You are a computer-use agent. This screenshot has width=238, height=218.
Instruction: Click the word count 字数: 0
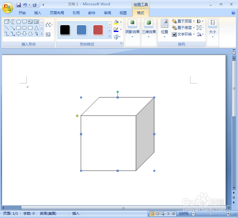[29, 214]
